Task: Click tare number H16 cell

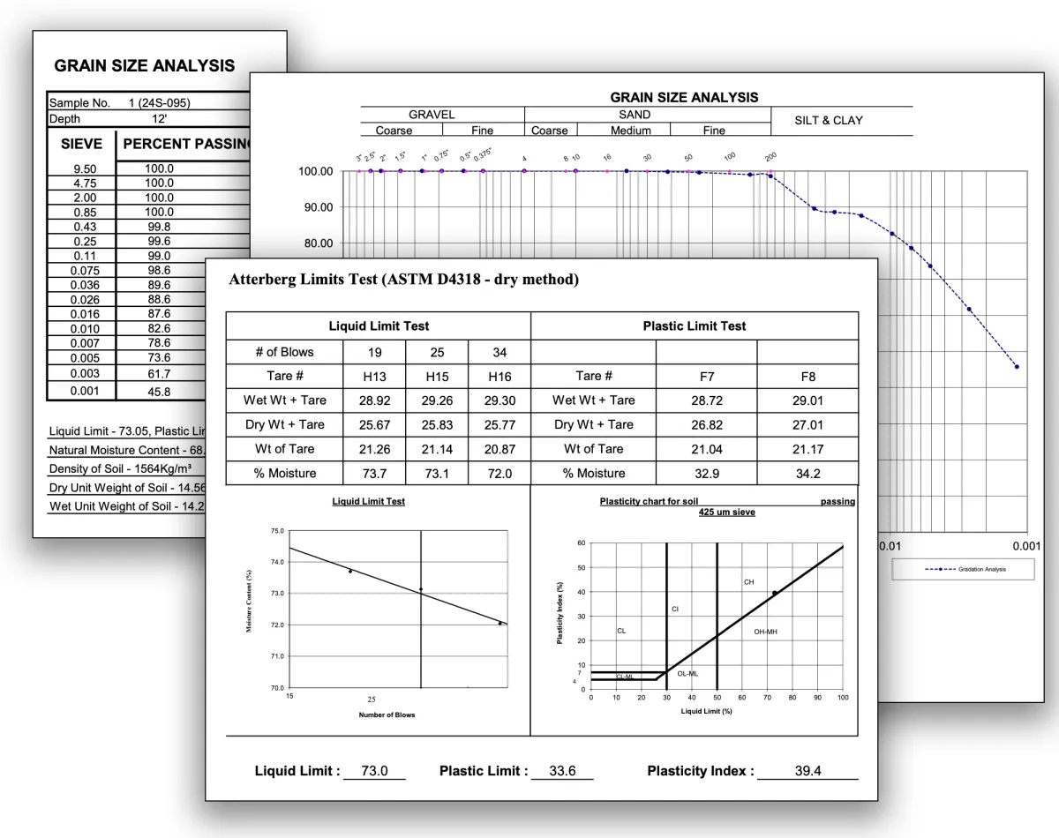Action: point(499,377)
